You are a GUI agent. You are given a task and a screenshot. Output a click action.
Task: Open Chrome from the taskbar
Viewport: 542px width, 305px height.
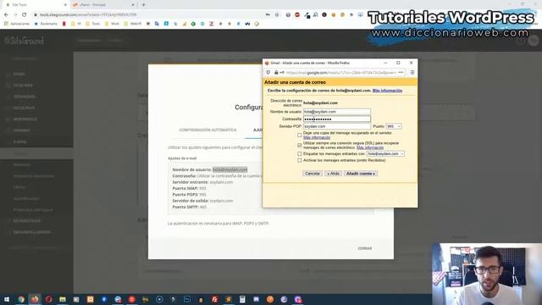coord(21,299)
